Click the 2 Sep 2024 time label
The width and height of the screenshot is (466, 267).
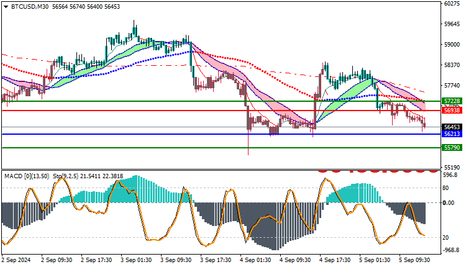click(16, 260)
